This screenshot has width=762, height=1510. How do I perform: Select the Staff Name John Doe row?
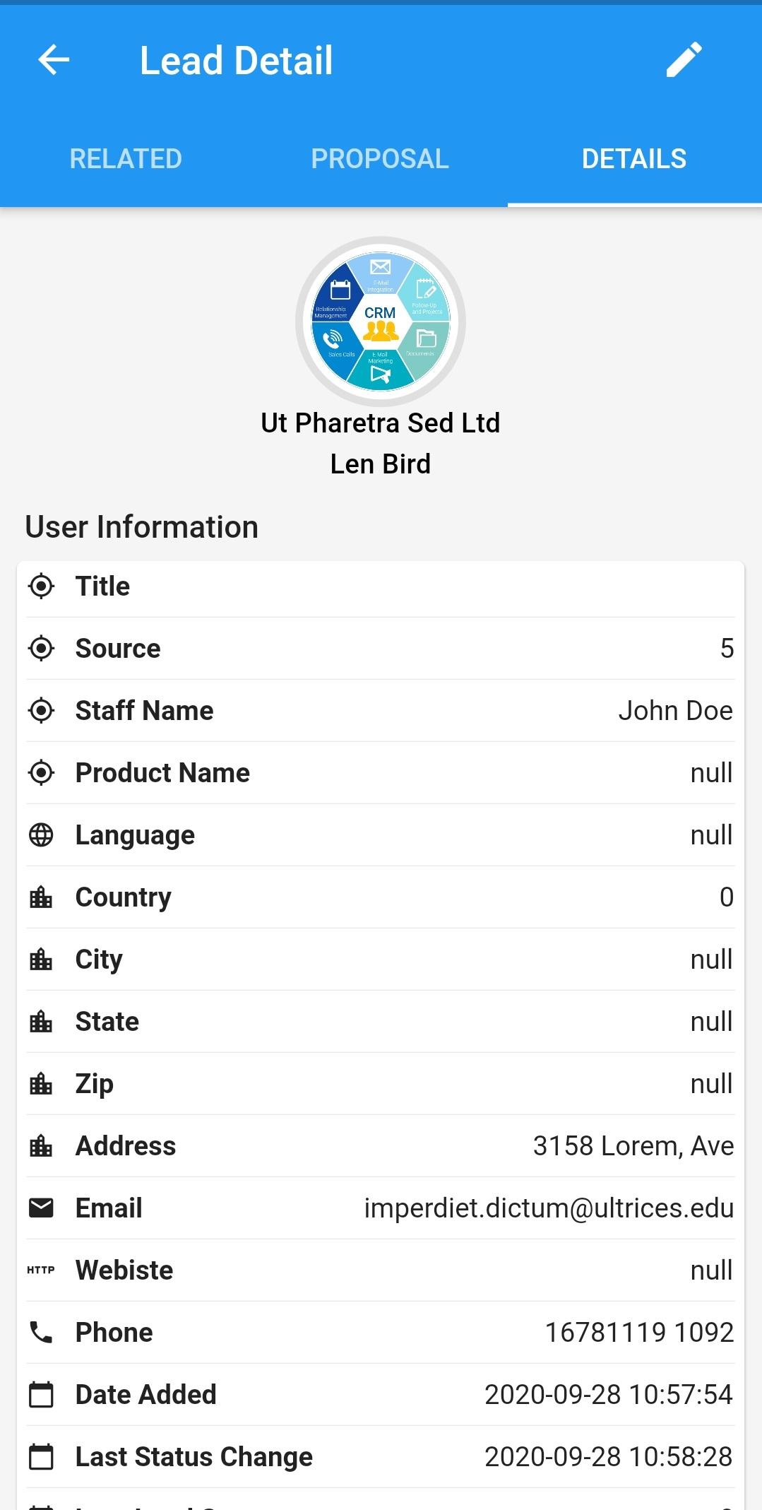(381, 710)
